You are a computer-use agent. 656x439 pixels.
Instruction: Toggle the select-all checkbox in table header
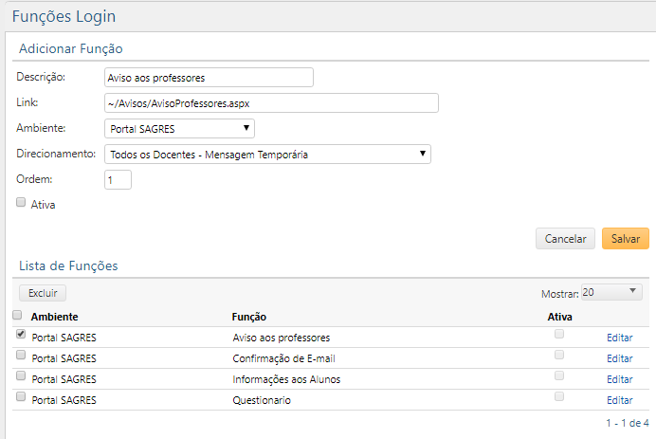point(17,315)
